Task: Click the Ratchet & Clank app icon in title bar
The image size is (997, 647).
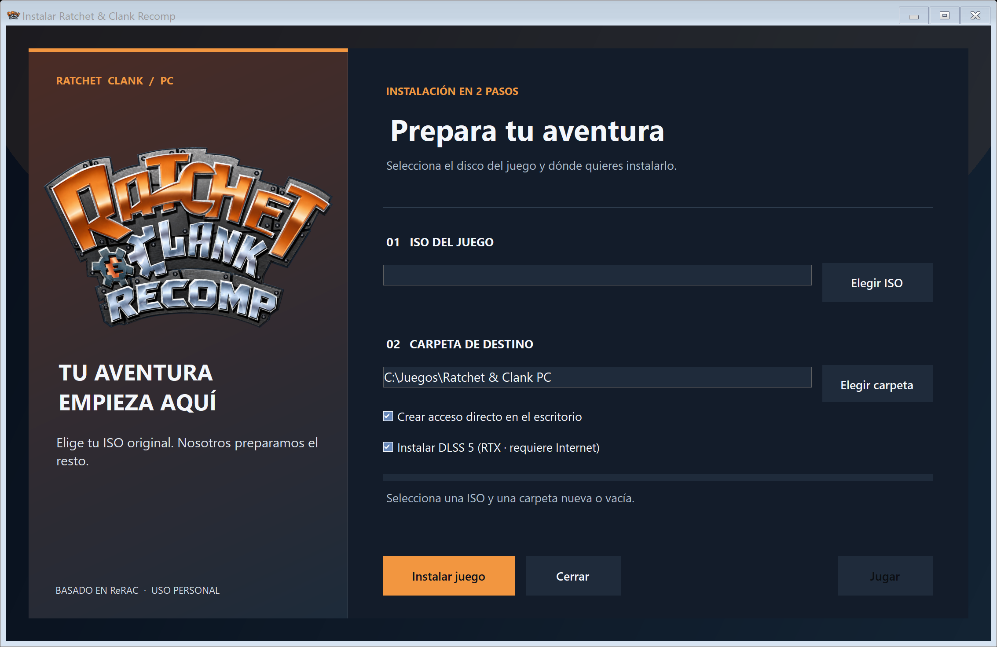Action: [13, 16]
